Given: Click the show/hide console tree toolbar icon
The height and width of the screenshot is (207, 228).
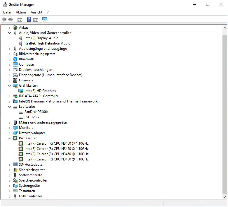Looking at the screenshot, I should (20, 20).
